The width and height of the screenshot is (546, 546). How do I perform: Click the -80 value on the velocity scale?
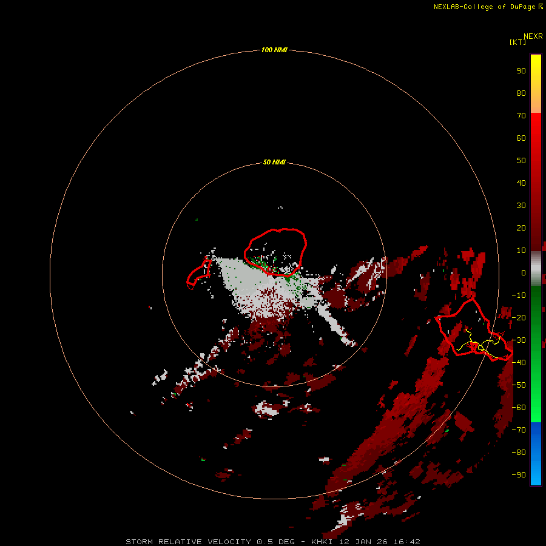519,453
